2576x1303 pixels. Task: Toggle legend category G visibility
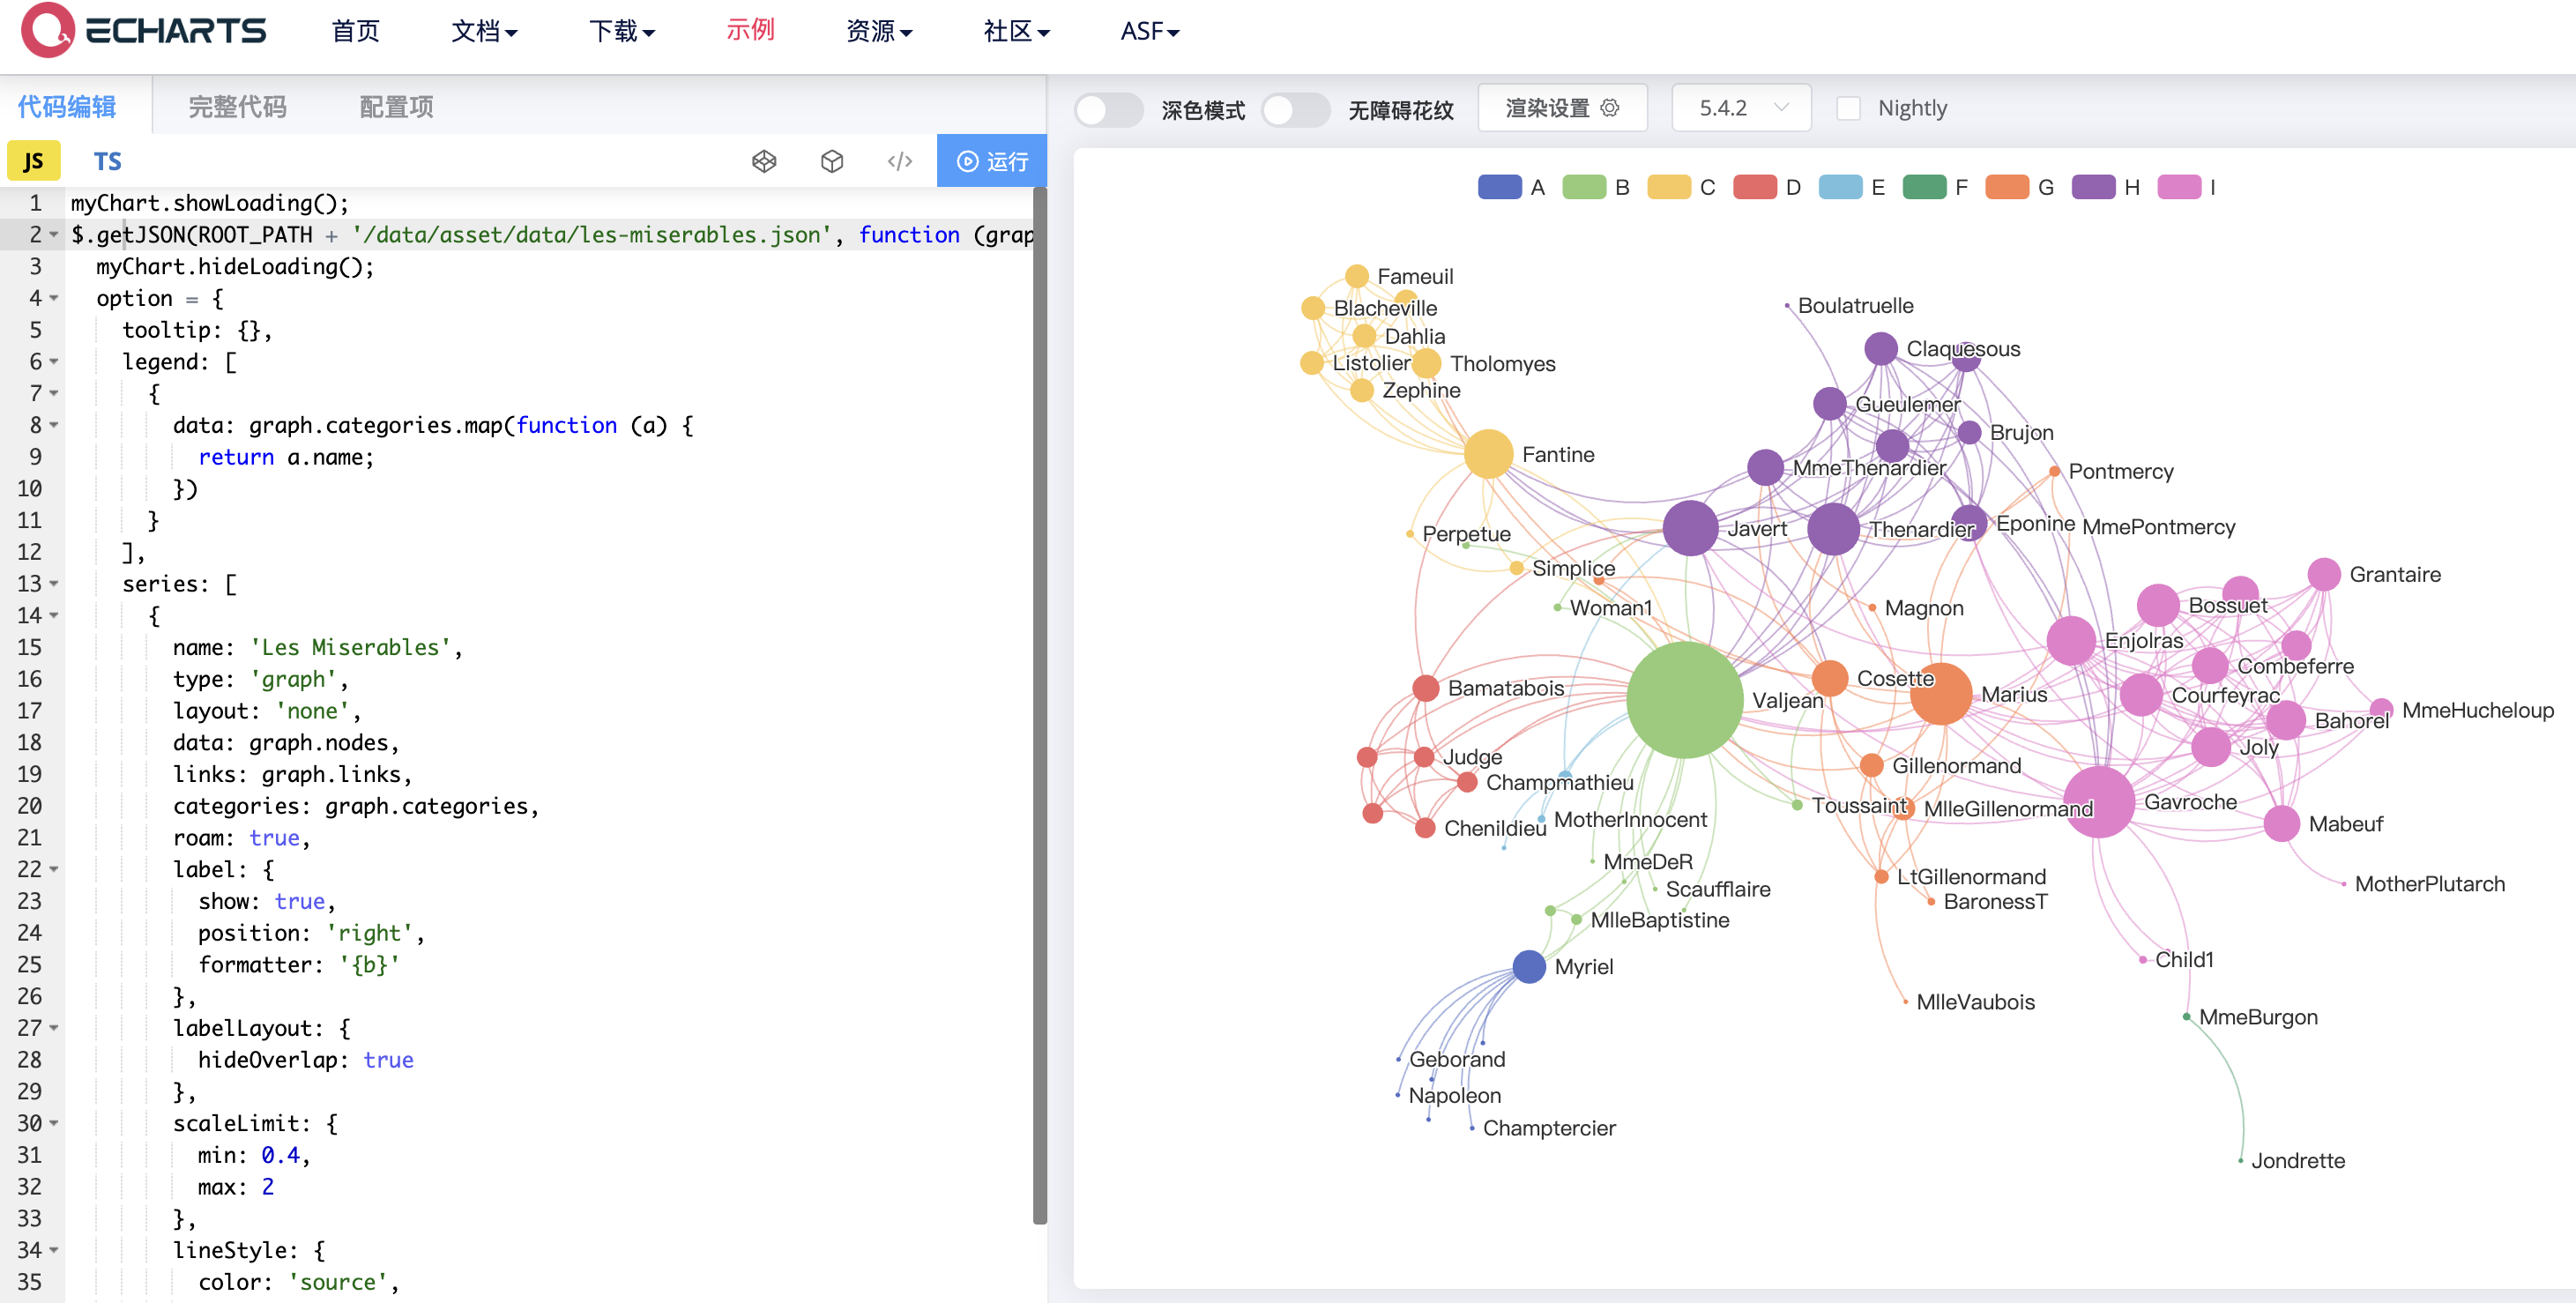tap(2020, 187)
